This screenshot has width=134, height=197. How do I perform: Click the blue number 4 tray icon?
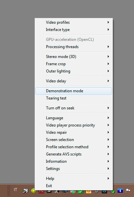coord(120,191)
